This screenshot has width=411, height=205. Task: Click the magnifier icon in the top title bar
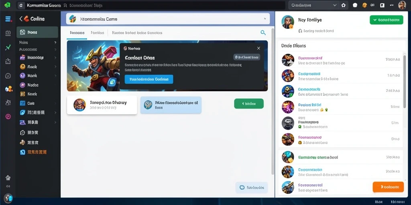65,5
